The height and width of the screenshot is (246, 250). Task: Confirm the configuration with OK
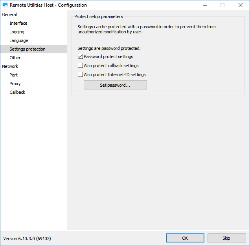pos(185,238)
